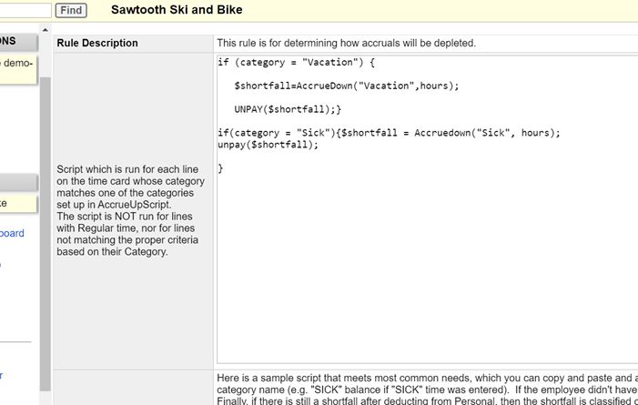
Task: Click the left panel scroll-up arrow
Action: pos(45,30)
